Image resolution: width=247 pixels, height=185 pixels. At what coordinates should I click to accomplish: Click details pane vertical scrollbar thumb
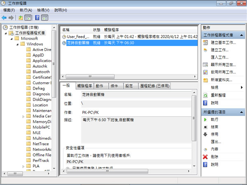click(x=194, y=118)
